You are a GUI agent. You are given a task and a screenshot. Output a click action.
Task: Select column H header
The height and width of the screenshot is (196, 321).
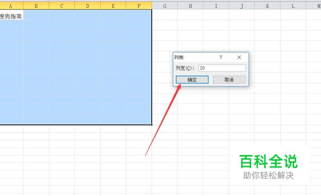(190, 6)
